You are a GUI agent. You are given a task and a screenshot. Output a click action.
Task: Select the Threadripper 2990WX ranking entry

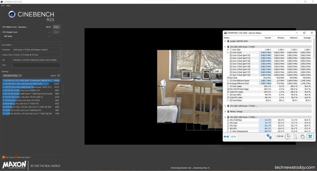coord(31,80)
